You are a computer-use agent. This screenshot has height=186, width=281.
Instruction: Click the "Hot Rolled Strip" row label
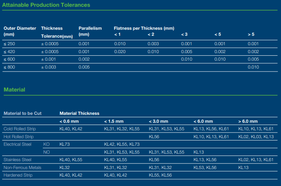tap(19, 137)
